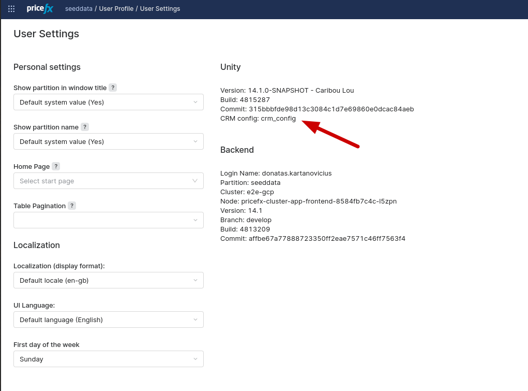Navigate to User Profile breadcrumb
Screen dimensions: 528x391
click(x=116, y=9)
